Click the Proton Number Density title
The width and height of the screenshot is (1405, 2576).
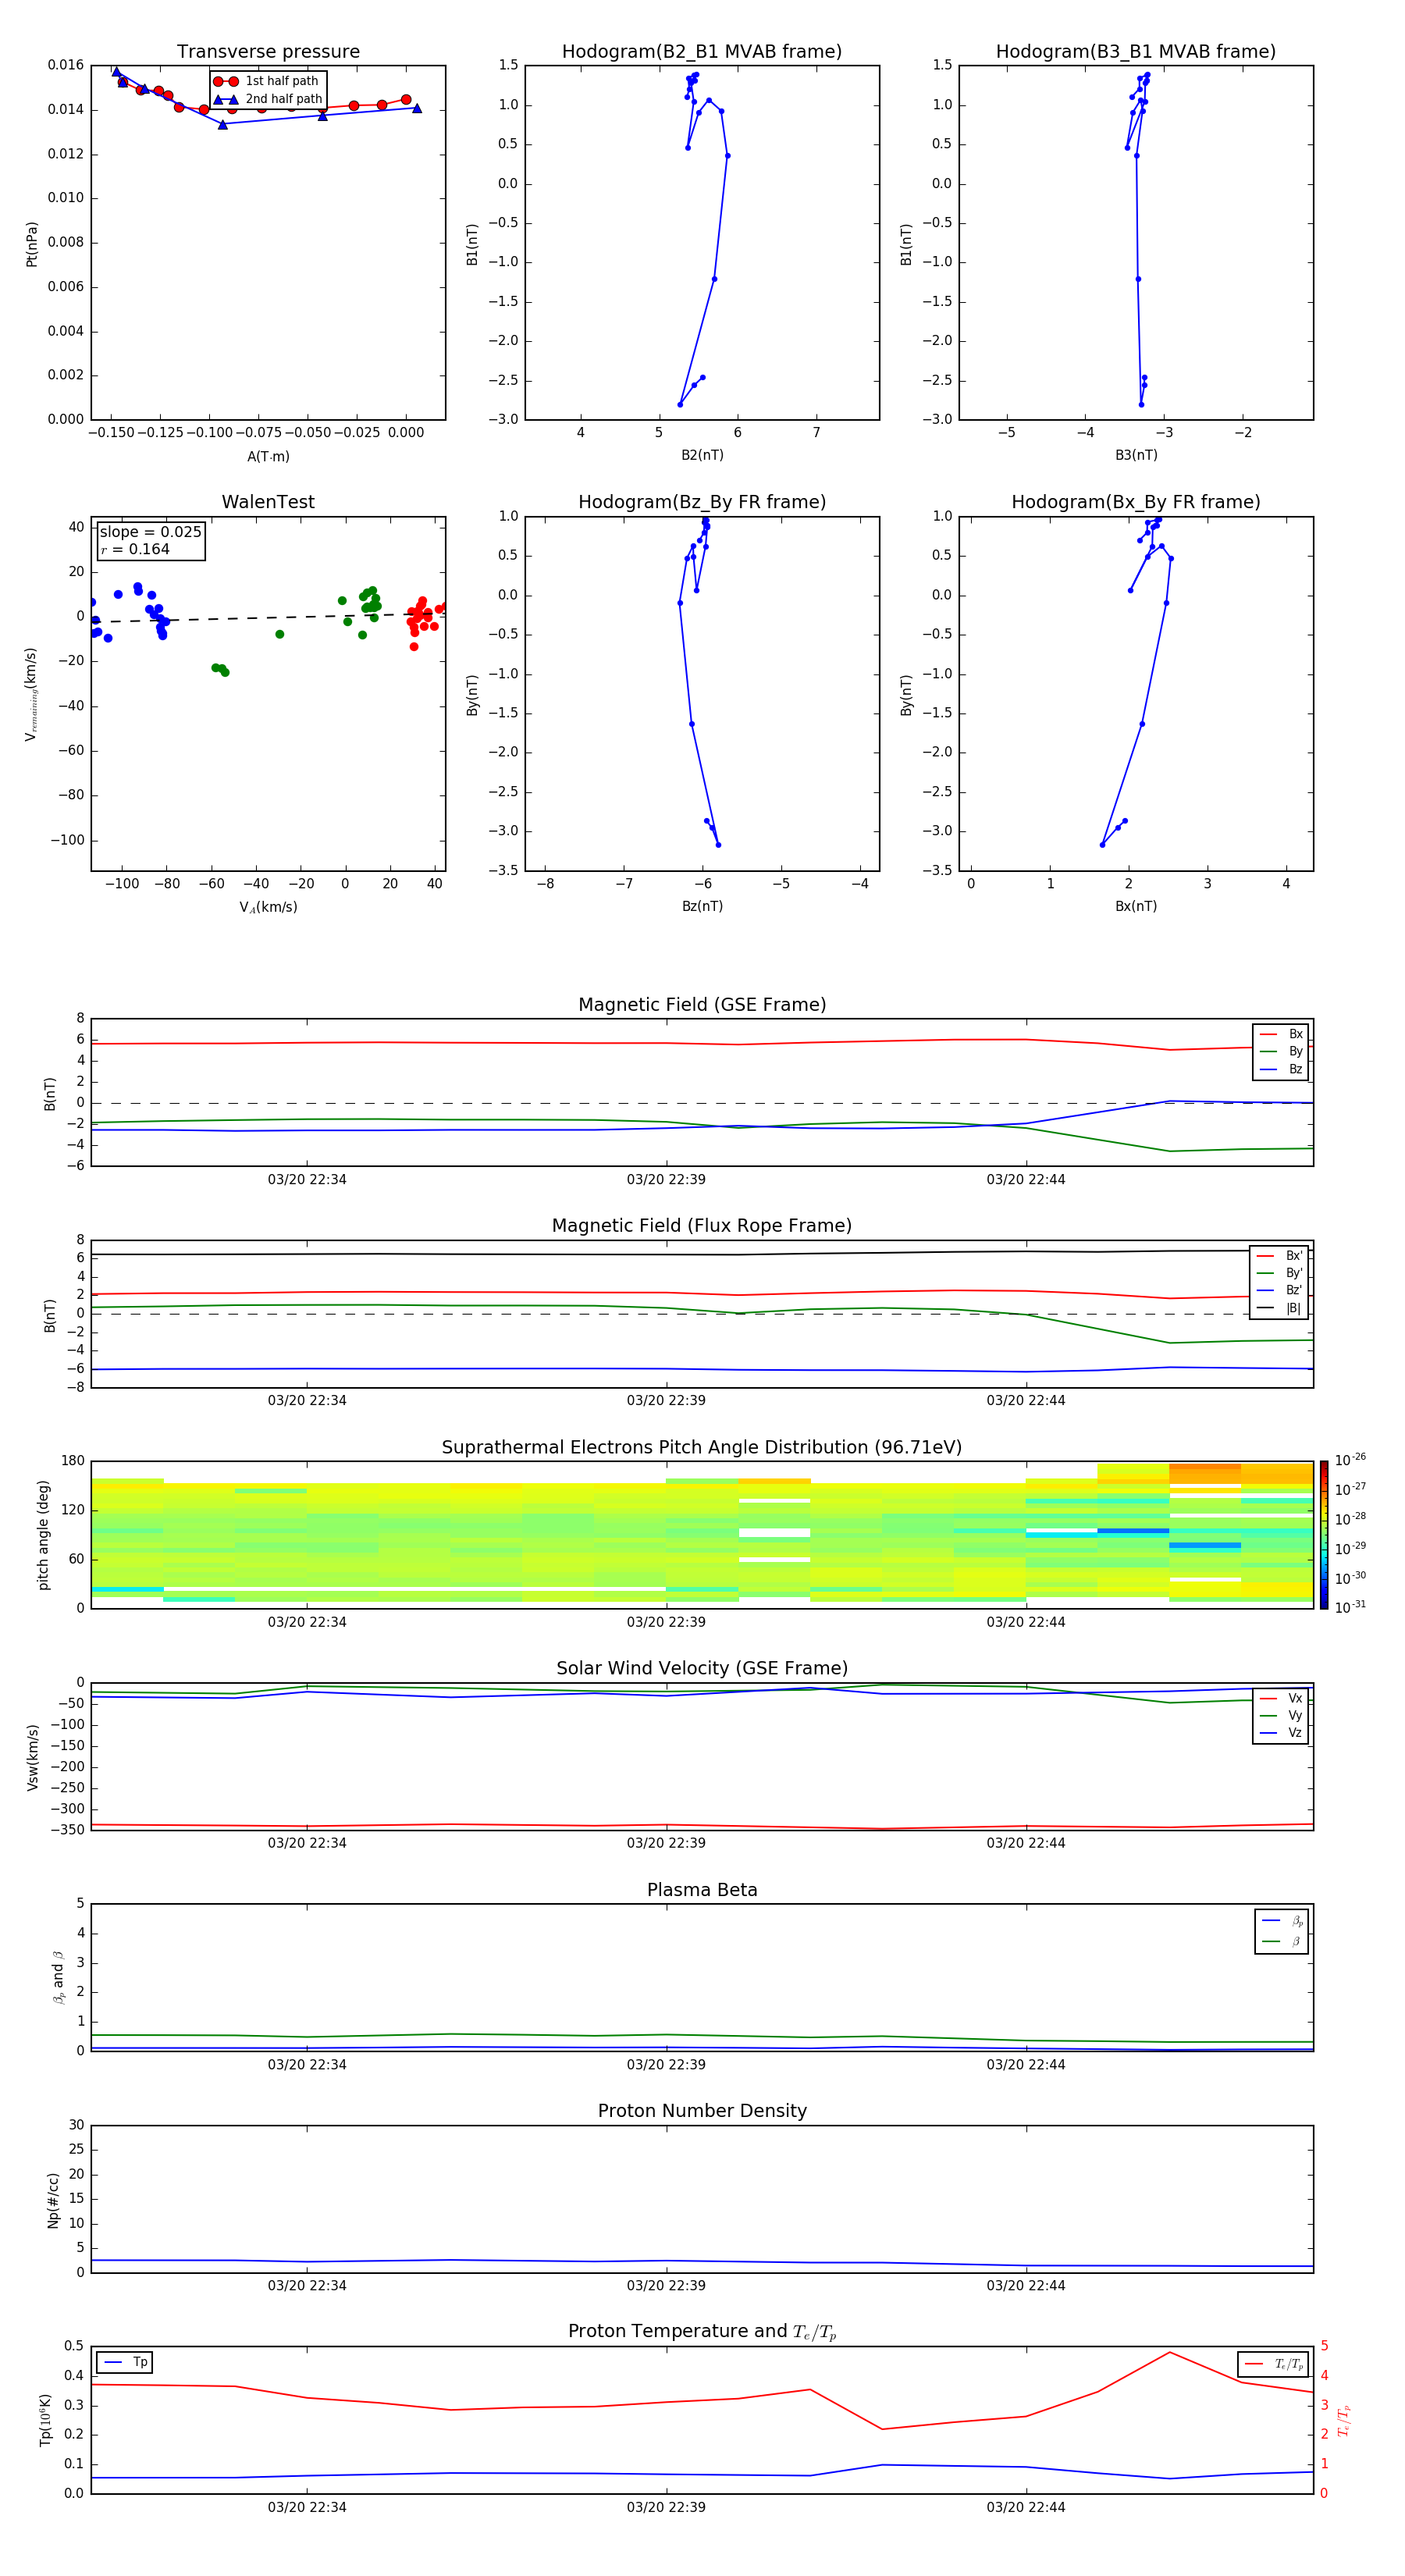tap(702, 2111)
